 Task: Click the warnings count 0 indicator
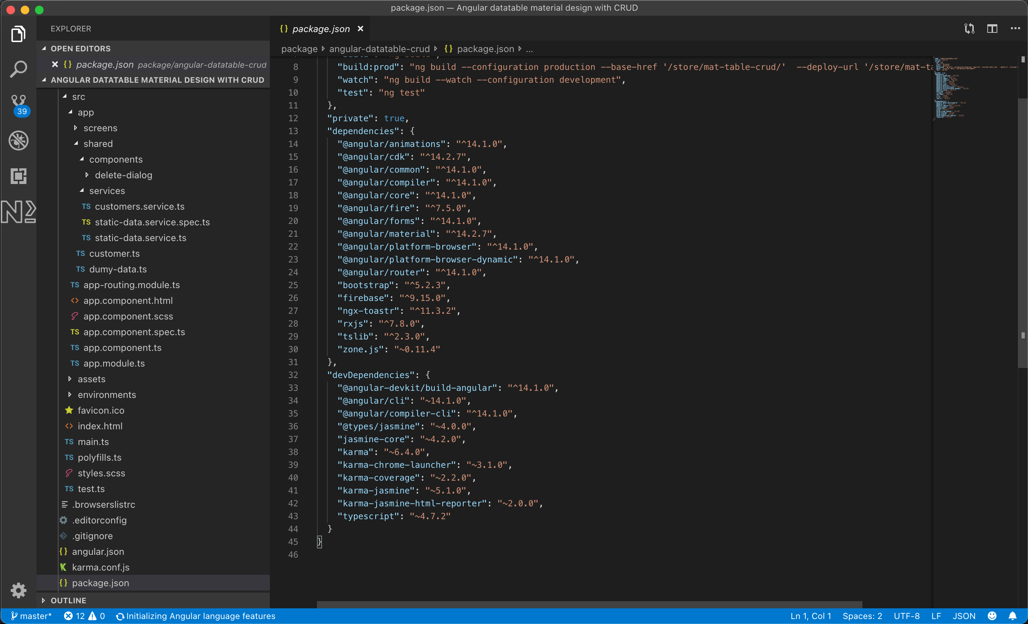coord(97,616)
